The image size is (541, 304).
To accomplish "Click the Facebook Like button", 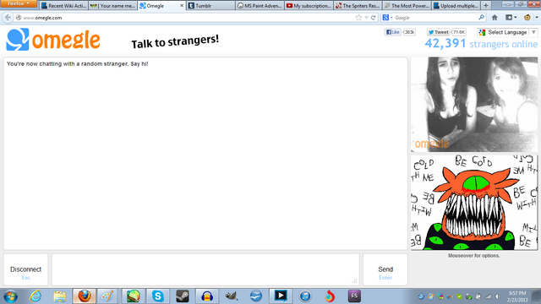I will pyautogui.click(x=393, y=32).
